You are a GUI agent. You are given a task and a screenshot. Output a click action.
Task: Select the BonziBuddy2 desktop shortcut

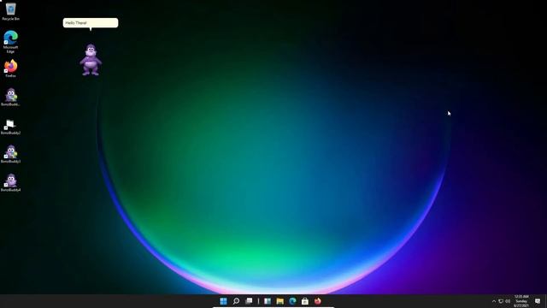[11, 127]
